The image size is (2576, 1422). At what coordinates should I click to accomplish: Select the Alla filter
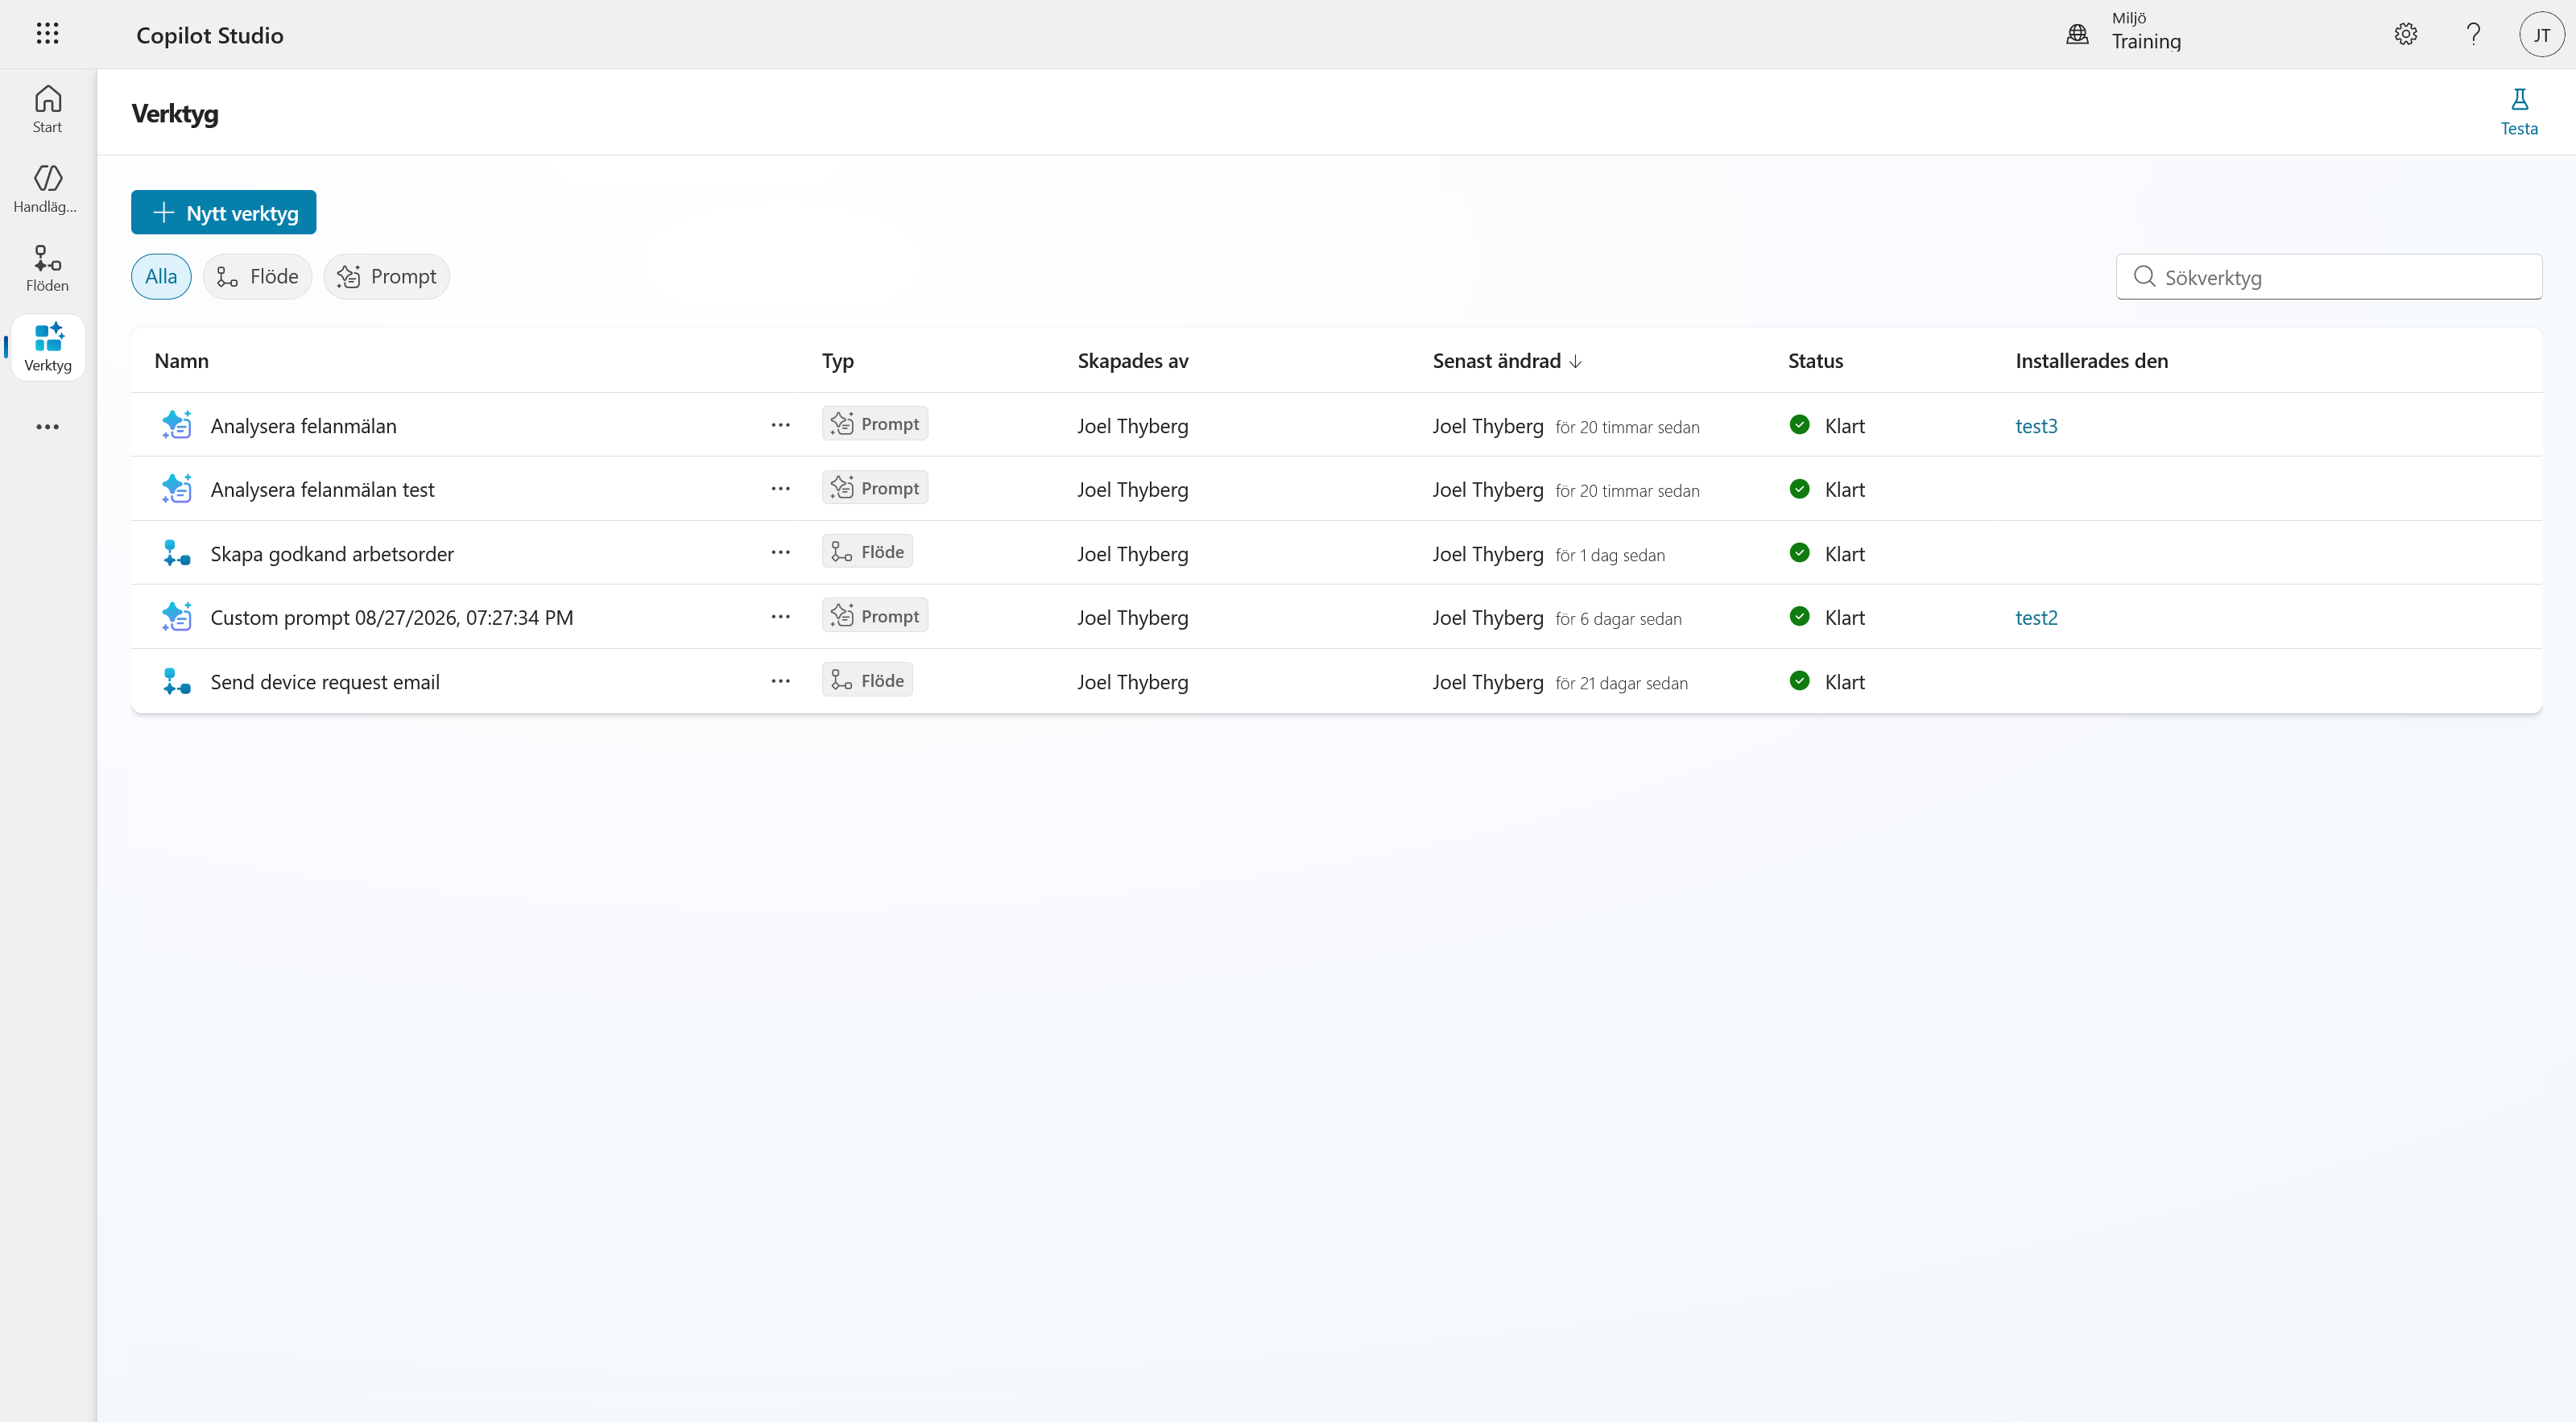click(x=161, y=277)
